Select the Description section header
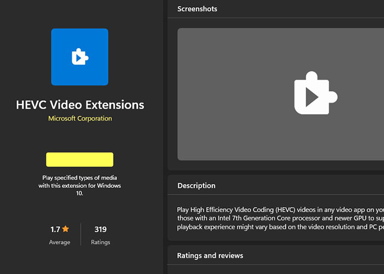Screen dimensions: 384x274 pyautogui.click(x=196, y=186)
